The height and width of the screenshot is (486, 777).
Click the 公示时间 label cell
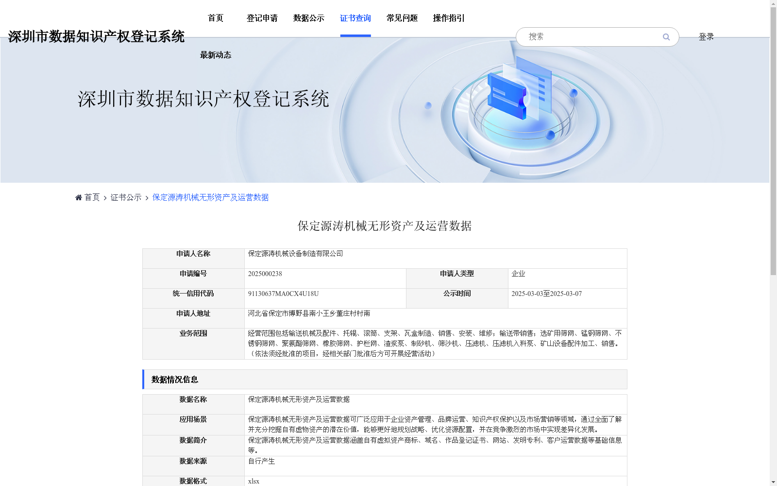tap(457, 298)
